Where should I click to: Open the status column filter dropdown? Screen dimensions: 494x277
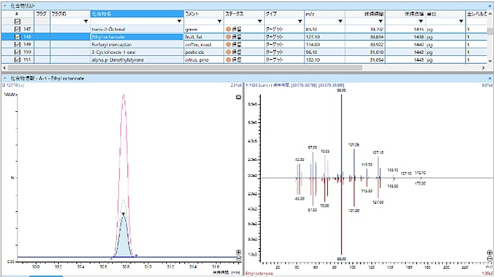point(260,21)
